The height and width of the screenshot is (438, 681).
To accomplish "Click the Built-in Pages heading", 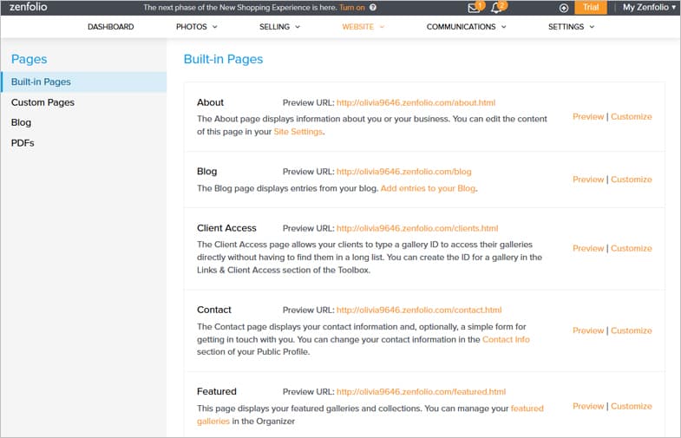I will coord(223,59).
